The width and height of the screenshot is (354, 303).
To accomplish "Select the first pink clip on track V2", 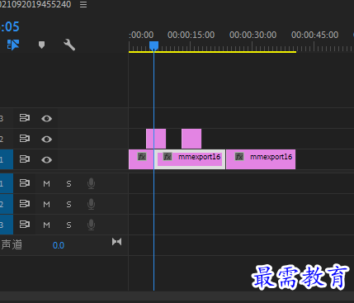I will click(156, 139).
